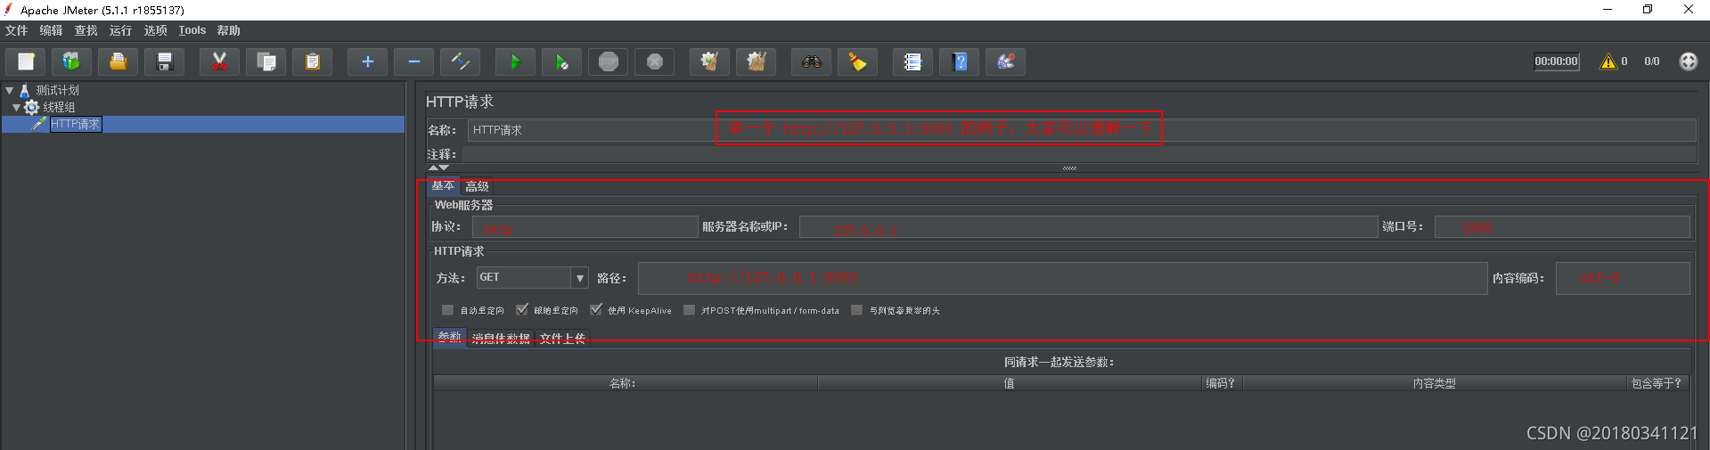This screenshot has height=450, width=1710.
Task: Open a test plan with folder icon
Action: pyautogui.click(x=119, y=61)
